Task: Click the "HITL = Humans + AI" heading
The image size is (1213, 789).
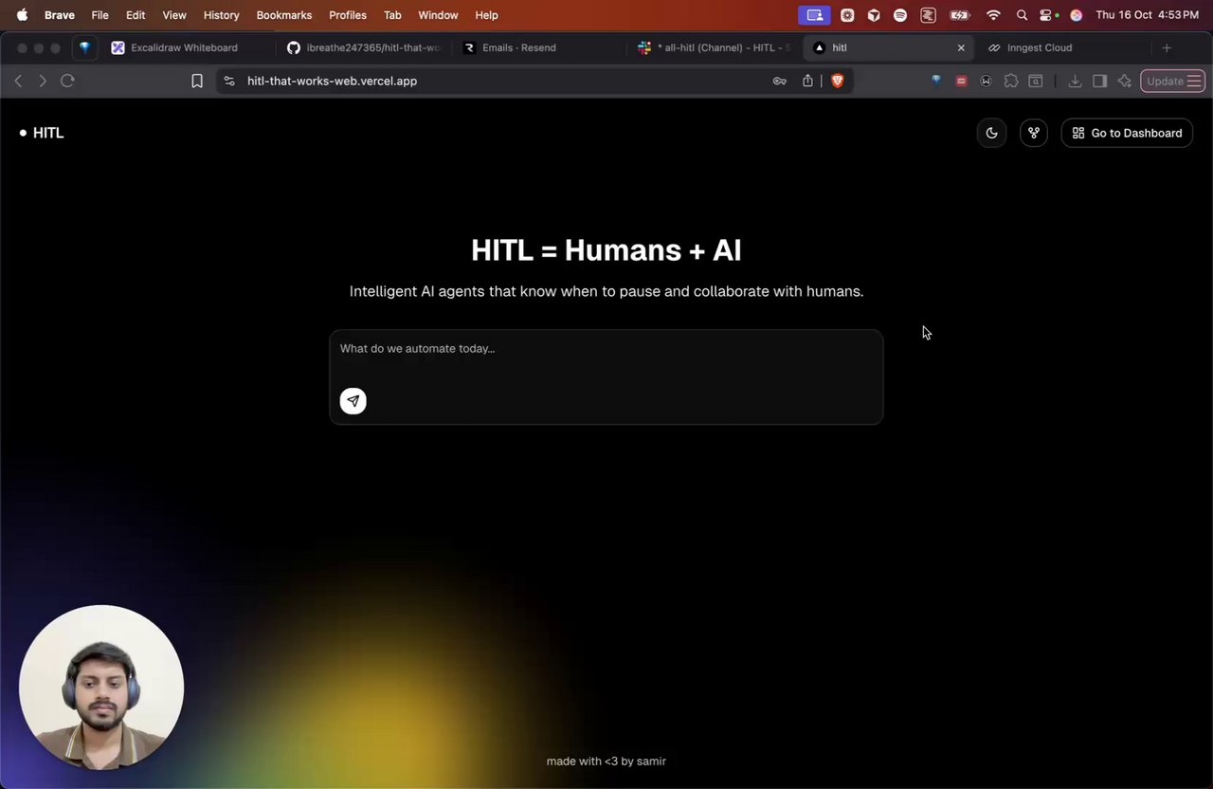Action: pos(606,250)
